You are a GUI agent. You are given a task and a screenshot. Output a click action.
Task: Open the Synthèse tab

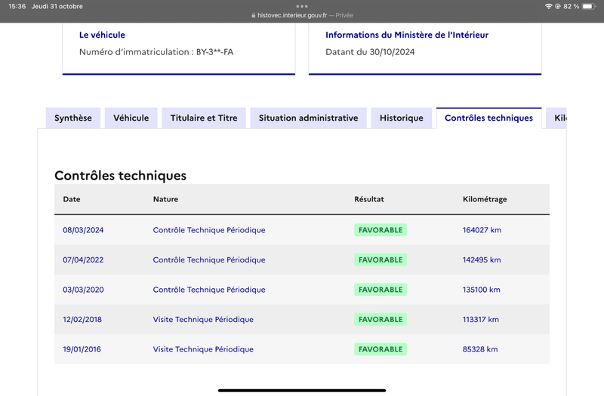coord(73,118)
